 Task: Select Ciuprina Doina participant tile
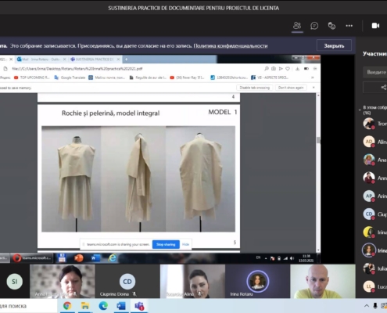(x=127, y=282)
